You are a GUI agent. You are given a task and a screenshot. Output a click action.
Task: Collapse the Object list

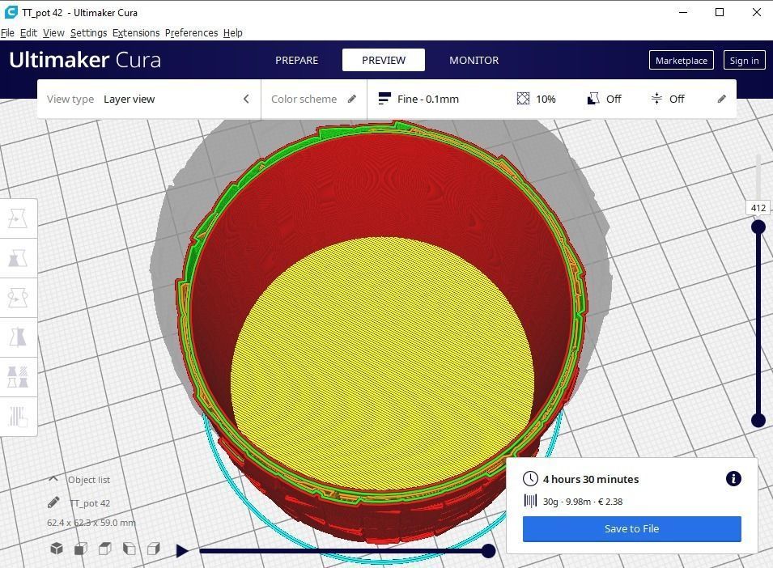(x=53, y=479)
